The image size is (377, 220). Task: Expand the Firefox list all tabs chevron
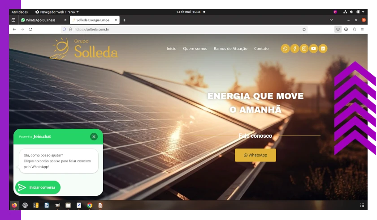tap(331, 20)
